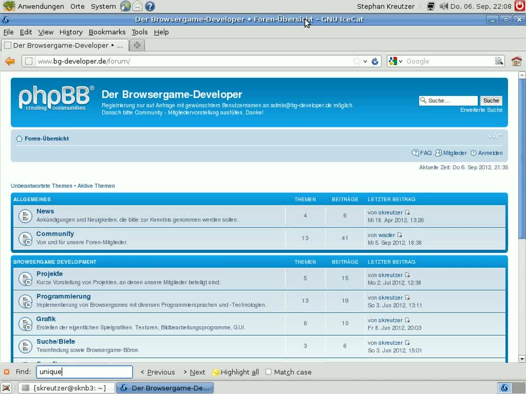The image size is (526, 394).
Task: Open the URL history dropdown arrow
Action: (x=365, y=61)
